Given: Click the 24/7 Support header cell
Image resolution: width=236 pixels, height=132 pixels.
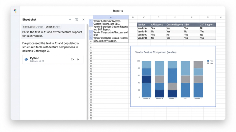Looking at the screenshot, I should [208, 25].
